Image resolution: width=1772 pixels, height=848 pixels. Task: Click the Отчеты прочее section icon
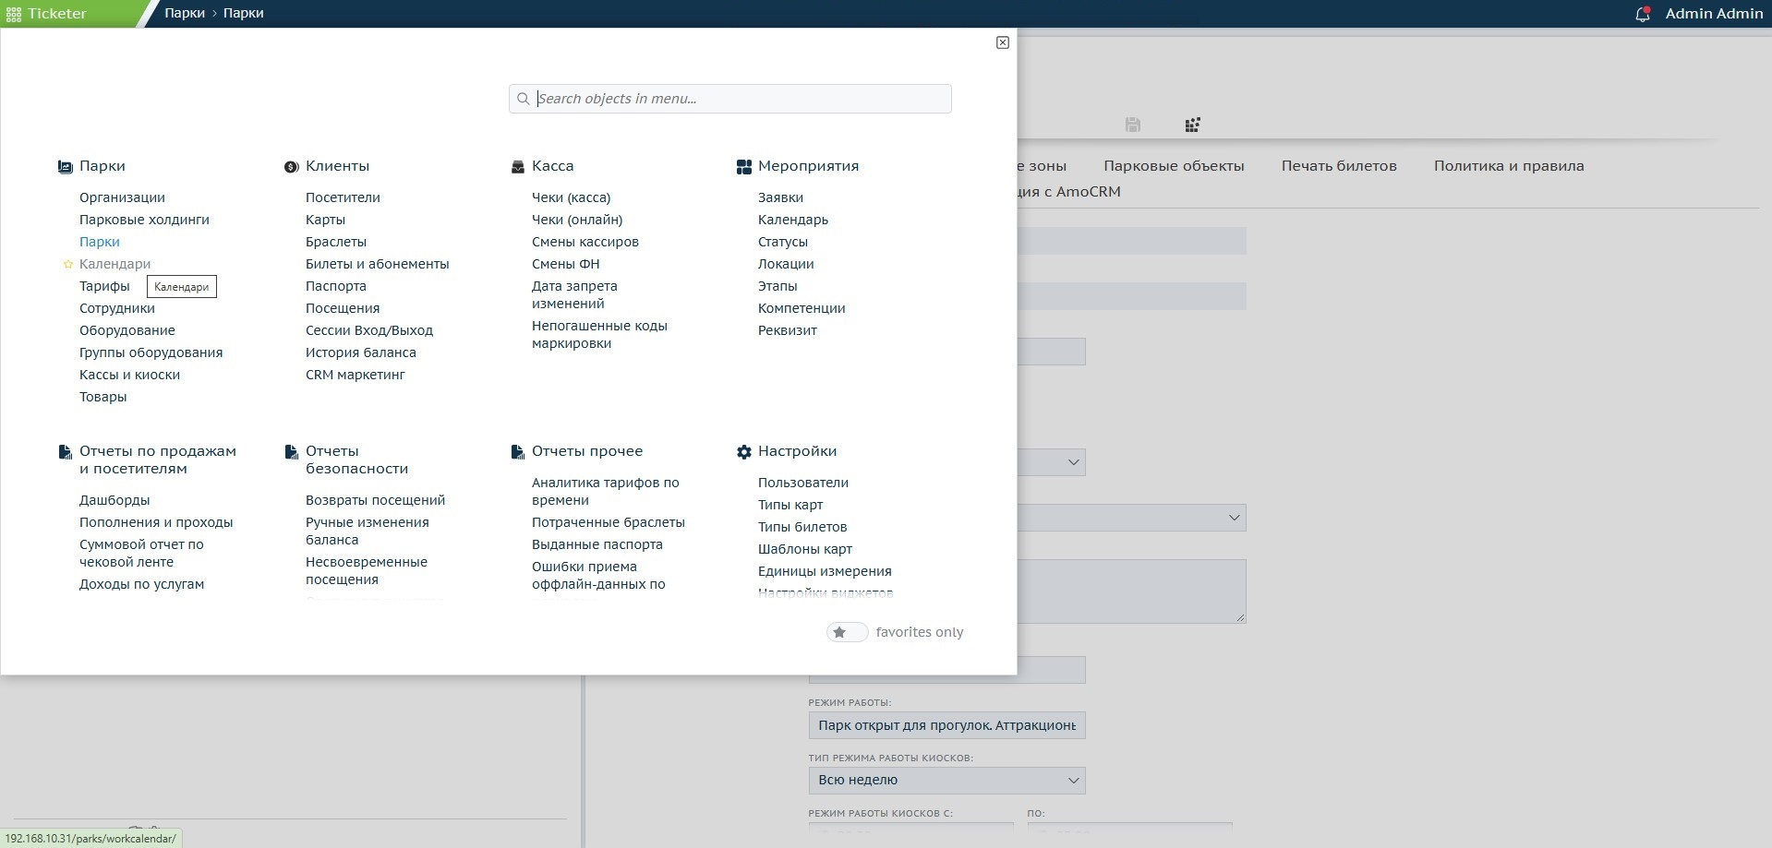pos(517,452)
